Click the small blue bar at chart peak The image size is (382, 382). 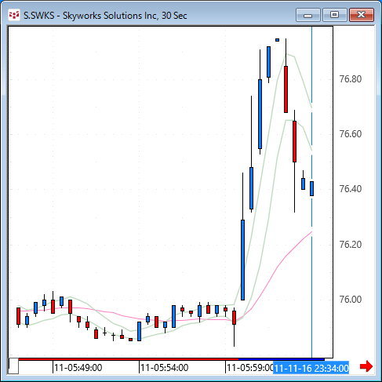pos(277,40)
